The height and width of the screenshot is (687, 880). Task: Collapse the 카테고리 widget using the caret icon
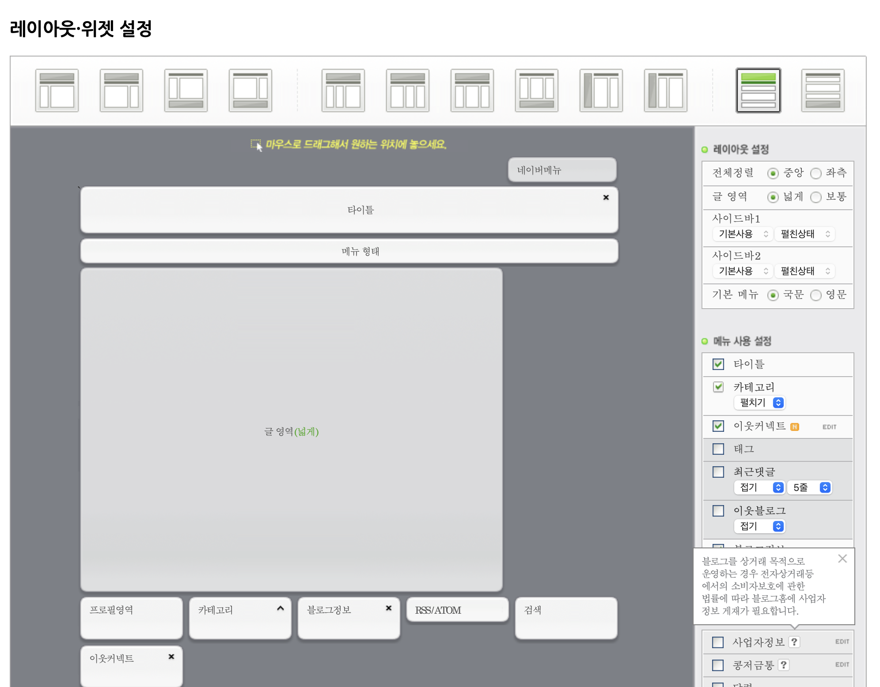pos(280,608)
